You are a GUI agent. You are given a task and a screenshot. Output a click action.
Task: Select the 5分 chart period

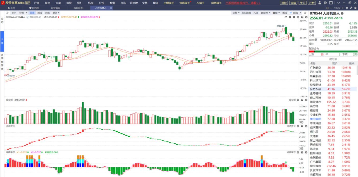click(x=14, y=13)
